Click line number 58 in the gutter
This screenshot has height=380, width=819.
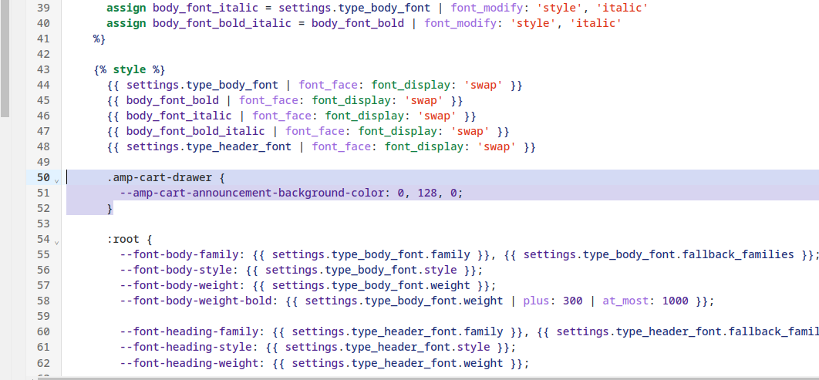43,301
